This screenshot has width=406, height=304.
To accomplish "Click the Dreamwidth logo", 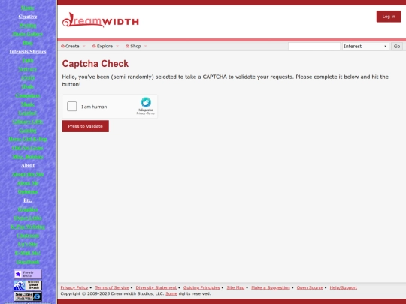I will click(x=101, y=20).
